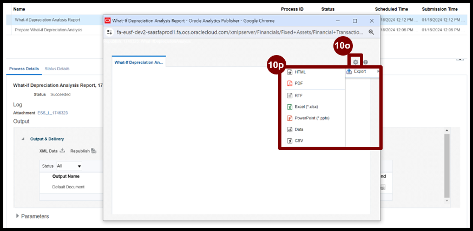473x231 pixels.
Task: Click the site information icon in address bar
Action: [x=110, y=32]
